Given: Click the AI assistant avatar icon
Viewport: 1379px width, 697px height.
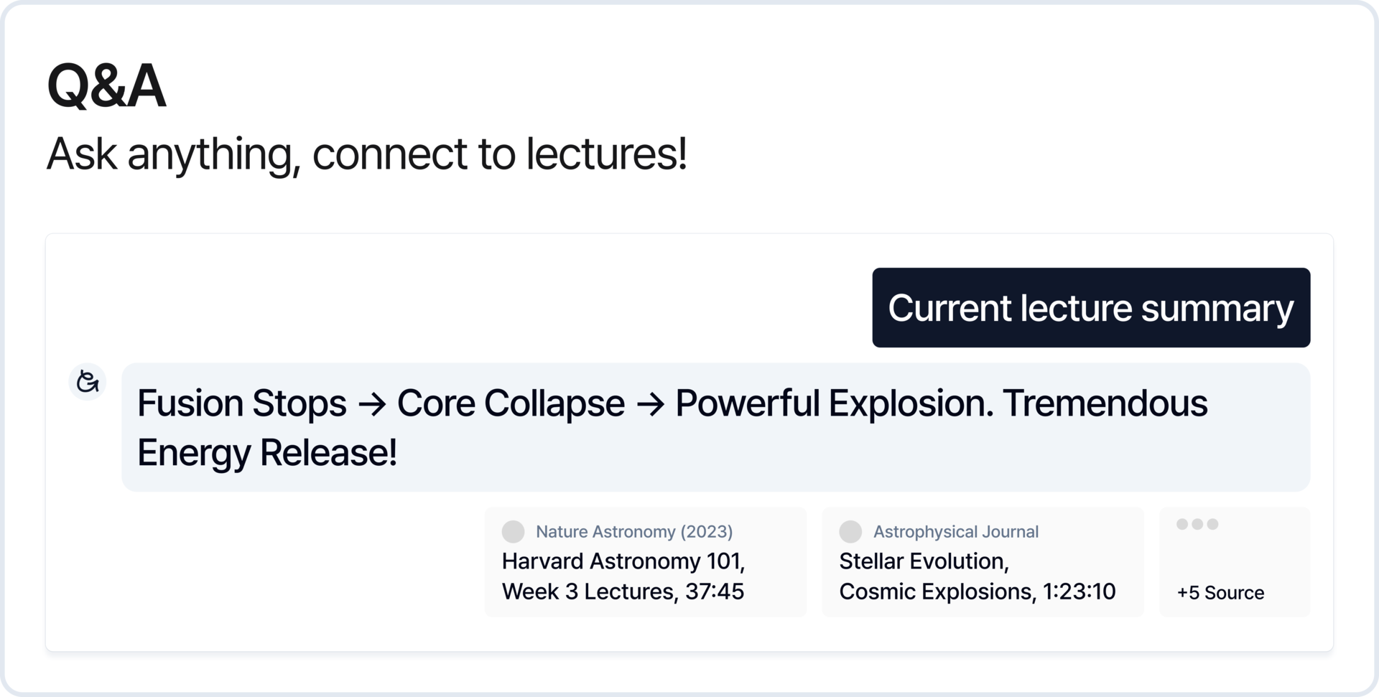Looking at the screenshot, I should (x=88, y=381).
